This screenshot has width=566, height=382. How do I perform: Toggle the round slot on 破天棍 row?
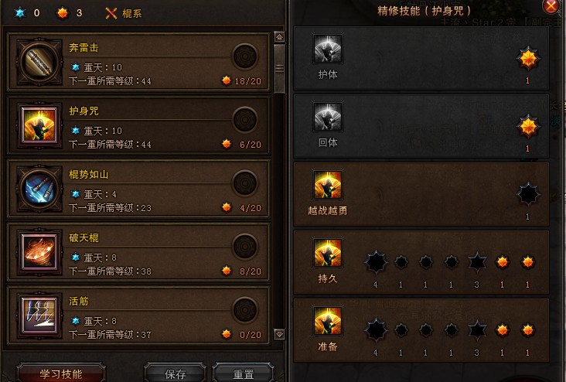[x=245, y=246]
